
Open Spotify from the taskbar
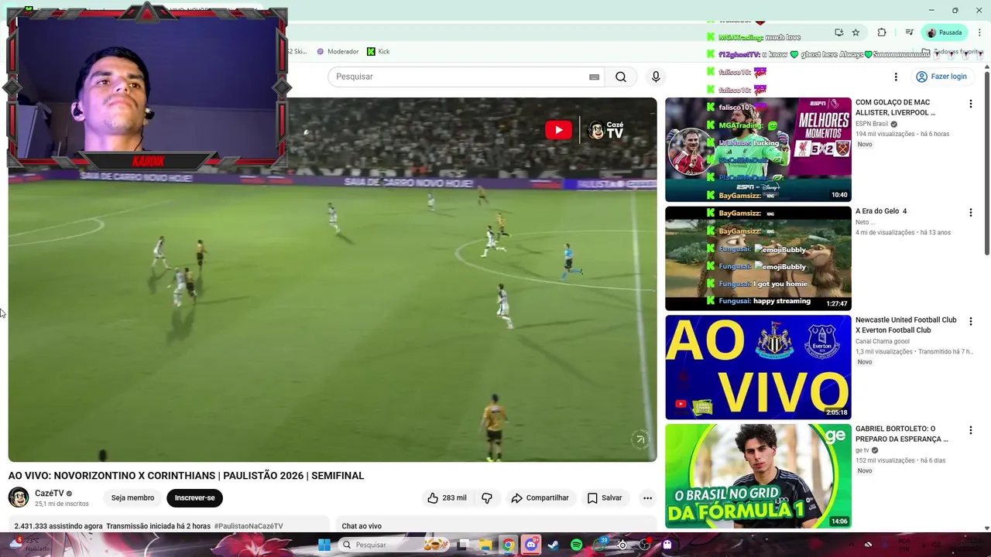pos(576,545)
